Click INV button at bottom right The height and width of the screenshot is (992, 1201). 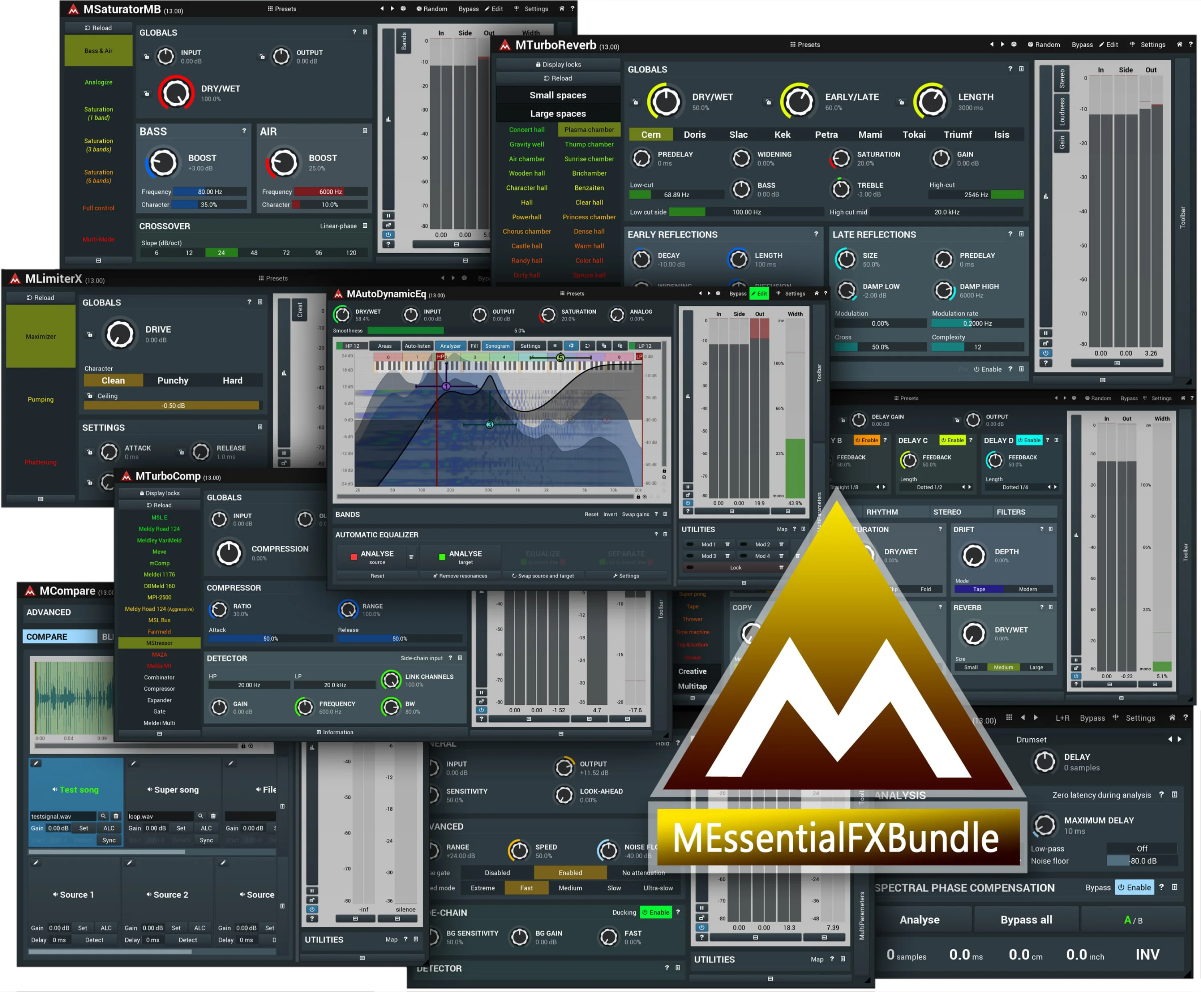pos(1147,954)
